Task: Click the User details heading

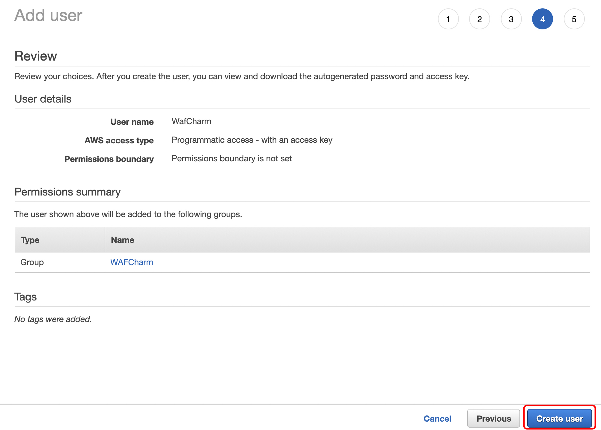Action: click(x=43, y=99)
